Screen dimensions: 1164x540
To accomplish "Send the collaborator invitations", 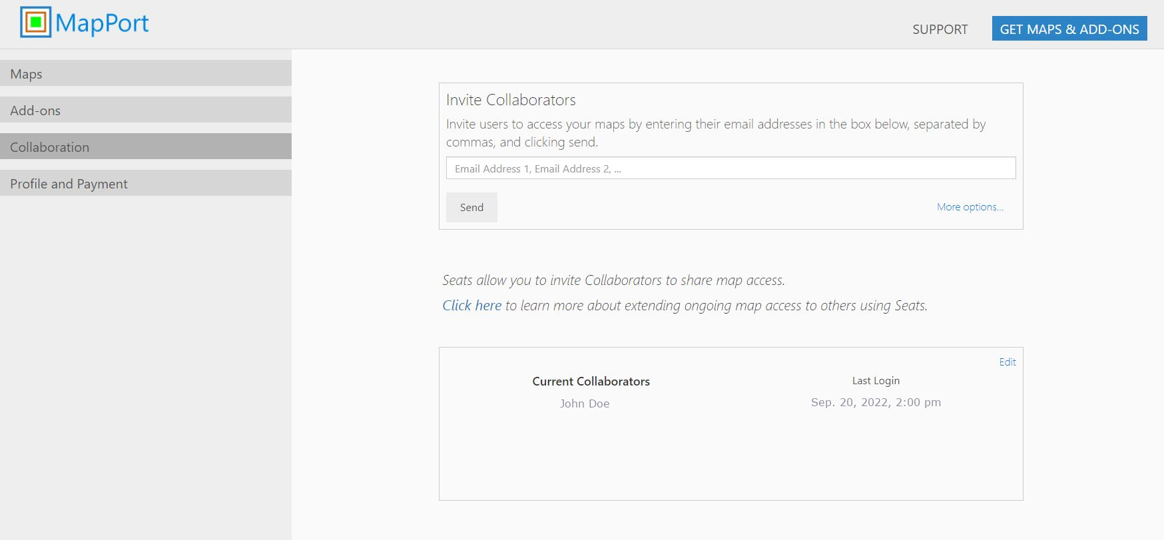I will click(x=471, y=207).
